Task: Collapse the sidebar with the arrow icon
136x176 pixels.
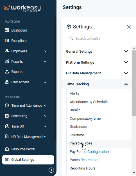Action: (x=51, y=170)
